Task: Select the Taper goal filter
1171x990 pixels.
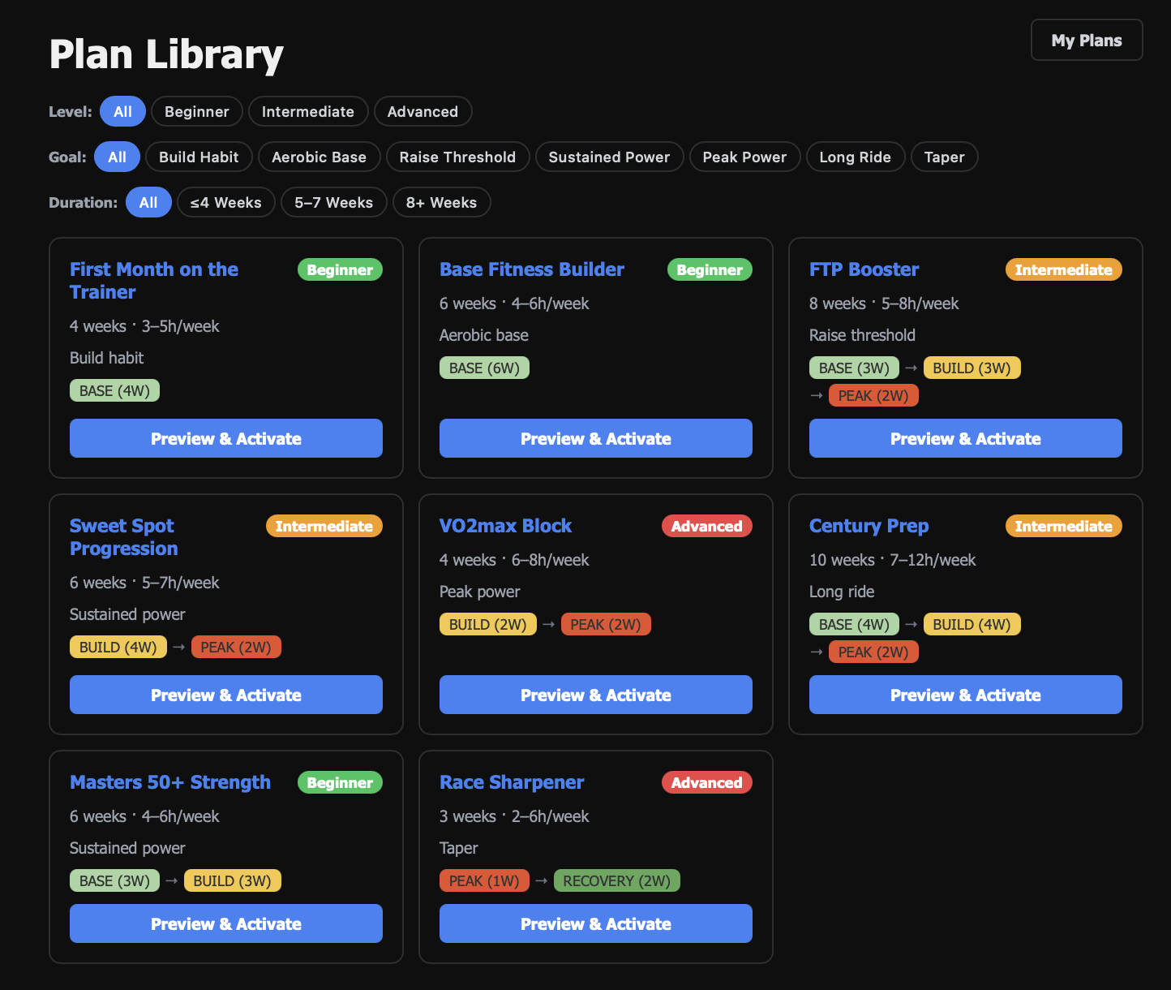Action: (944, 157)
